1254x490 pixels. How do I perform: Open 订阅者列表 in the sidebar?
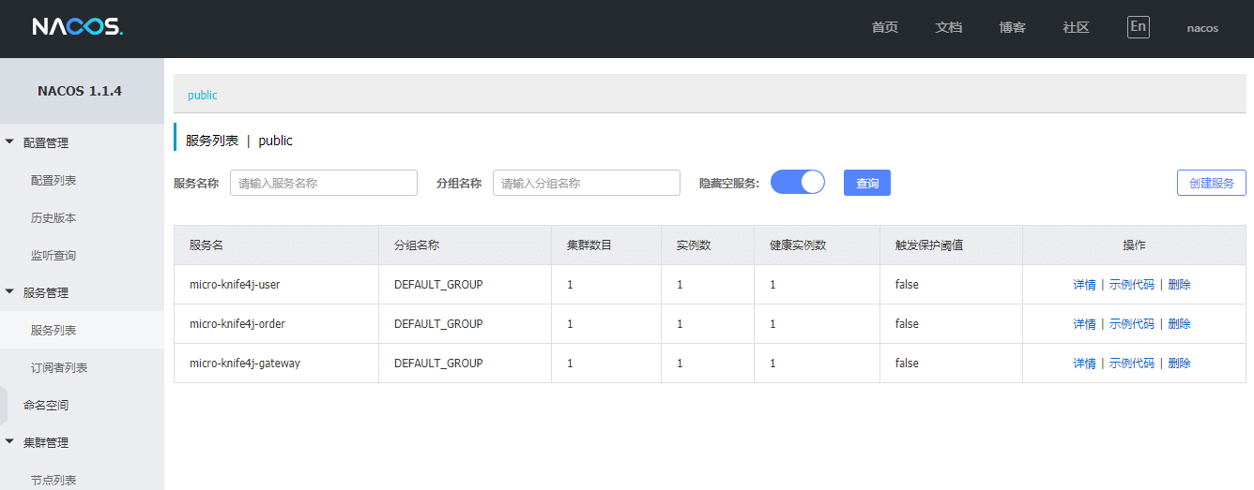(x=59, y=367)
